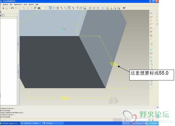Click the Repaint screen icon
This screenshot has width=175, height=126.
coord(50,8)
